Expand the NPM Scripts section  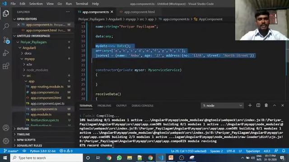26,140
